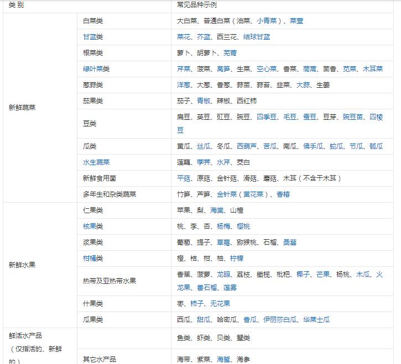
Task: Open the 柿子 link
Action: coord(197,304)
